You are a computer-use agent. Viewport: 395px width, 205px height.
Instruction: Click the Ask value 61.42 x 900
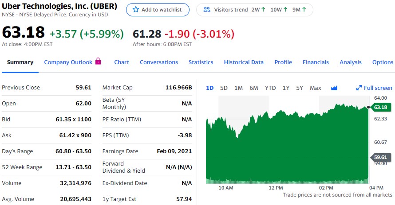point(75,135)
